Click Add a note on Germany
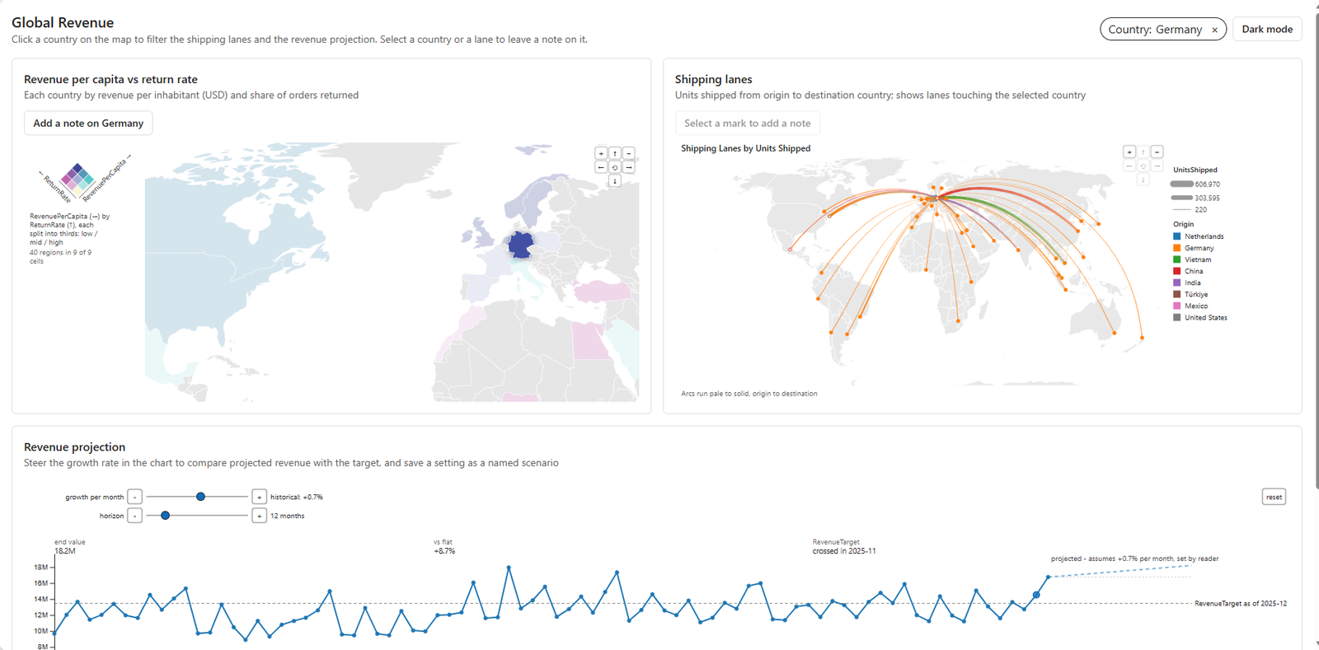 [x=88, y=123]
